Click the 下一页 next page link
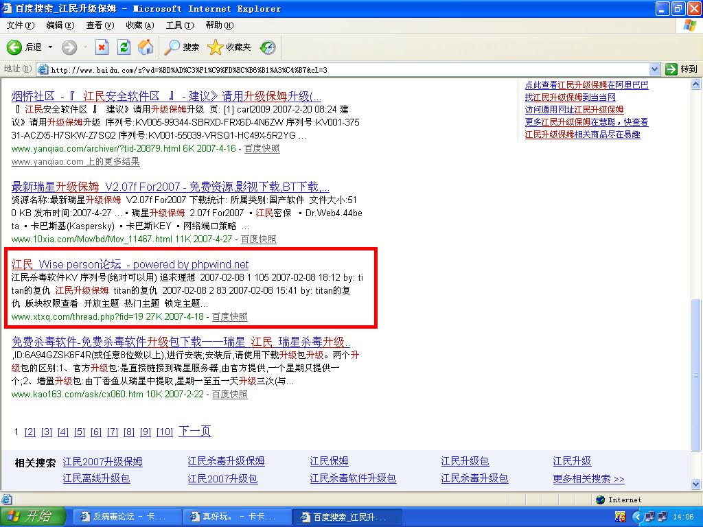This screenshot has width=703, height=527. click(194, 431)
